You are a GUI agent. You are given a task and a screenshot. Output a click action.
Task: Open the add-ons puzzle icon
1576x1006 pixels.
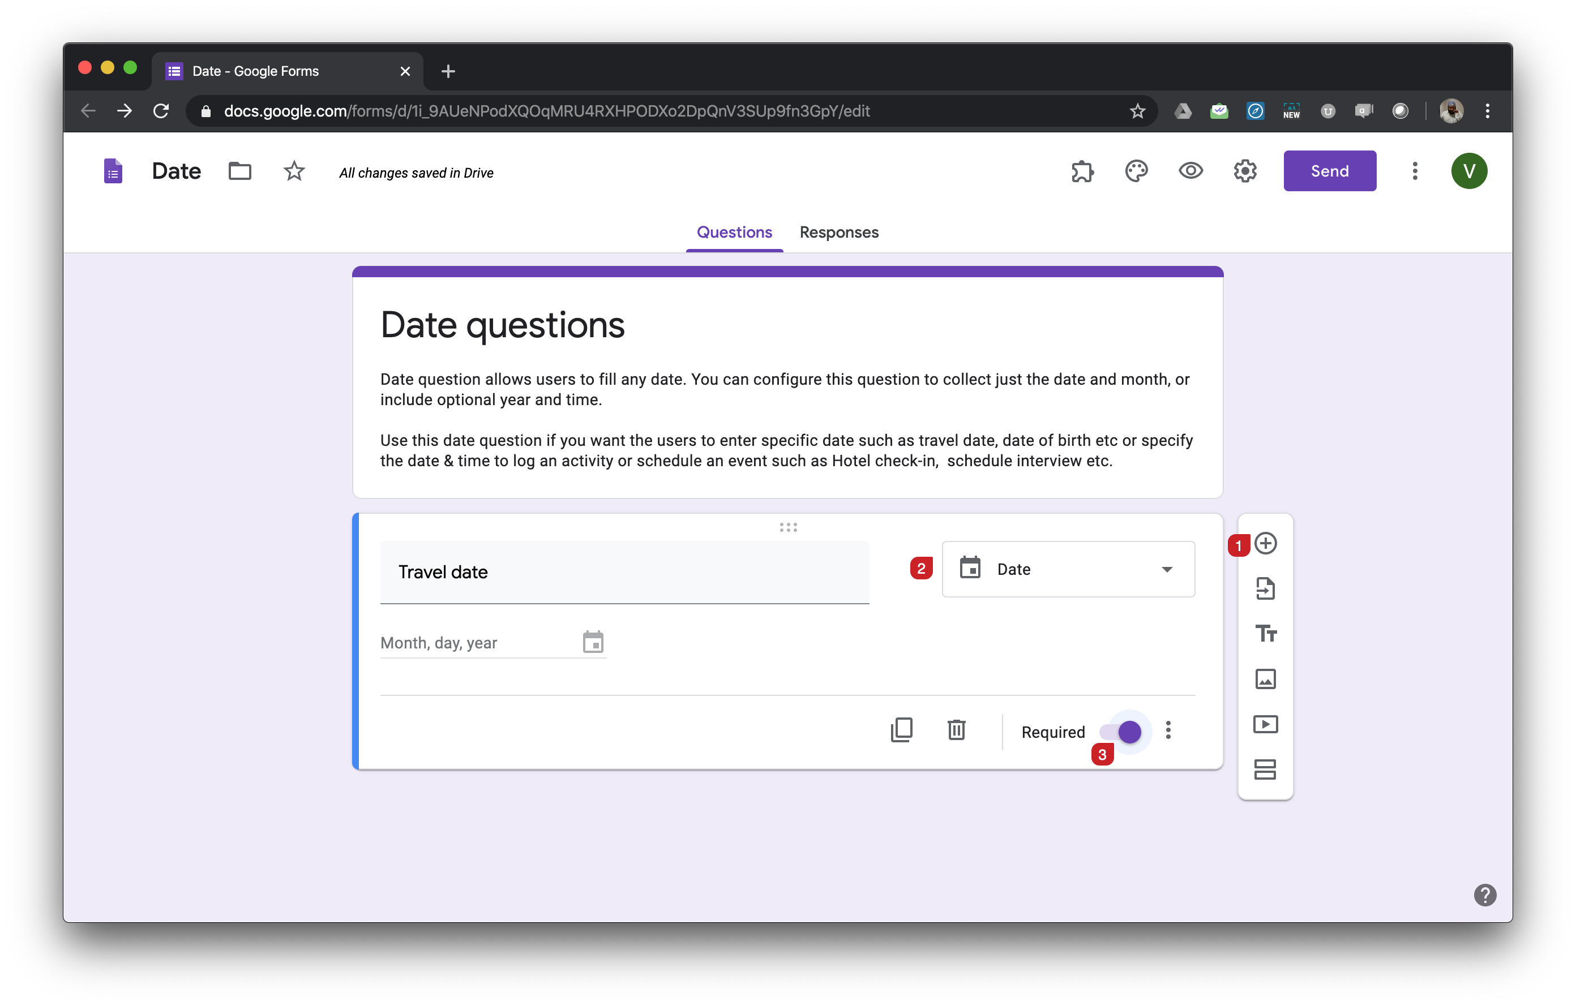tap(1082, 171)
